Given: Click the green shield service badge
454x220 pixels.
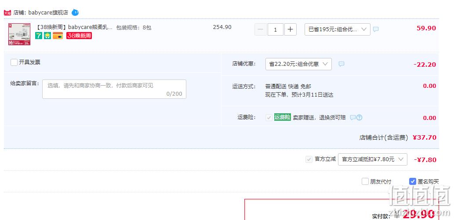Looking at the screenshot, I should tap(47, 36).
